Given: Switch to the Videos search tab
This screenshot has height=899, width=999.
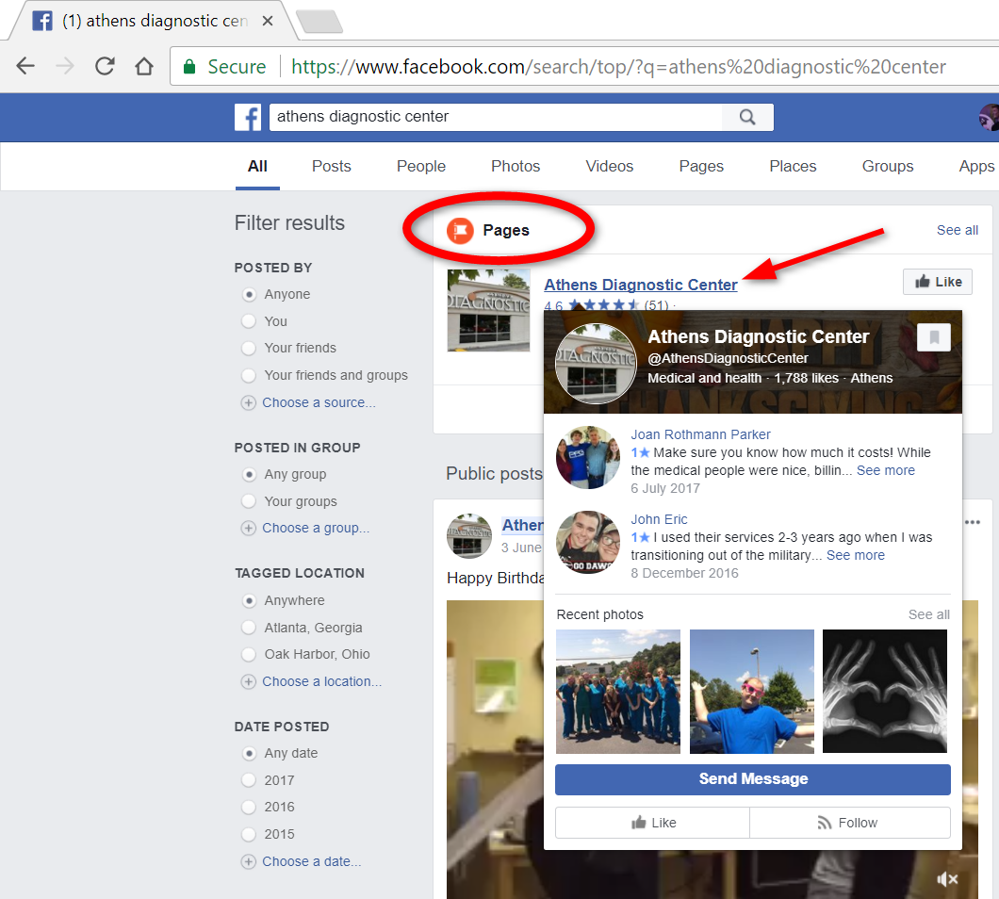Looking at the screenshot, I should click(x=610, y=167).
